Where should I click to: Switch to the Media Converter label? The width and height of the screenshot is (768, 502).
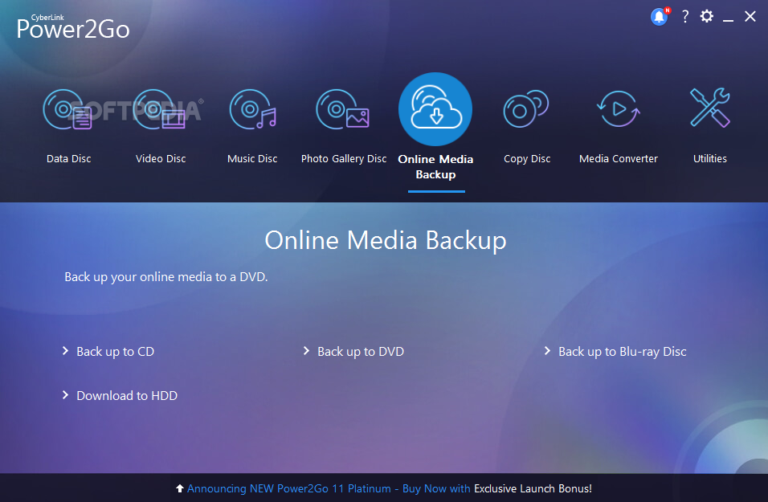[x=618, y=159]
